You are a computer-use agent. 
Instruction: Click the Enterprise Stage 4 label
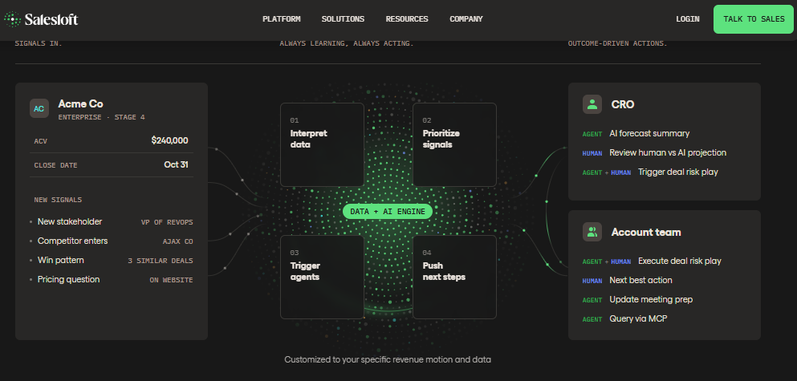point(101,117)
